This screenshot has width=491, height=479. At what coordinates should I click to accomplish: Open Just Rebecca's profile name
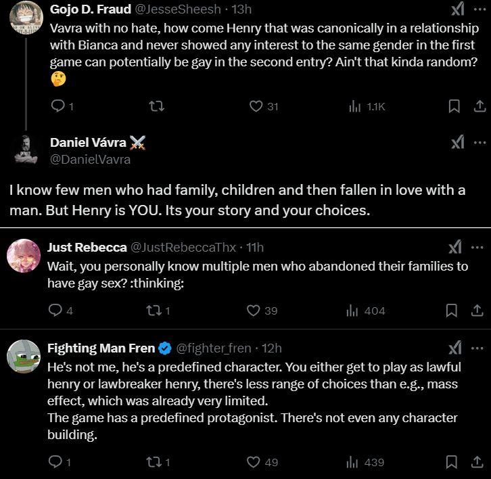click(85, 247)
